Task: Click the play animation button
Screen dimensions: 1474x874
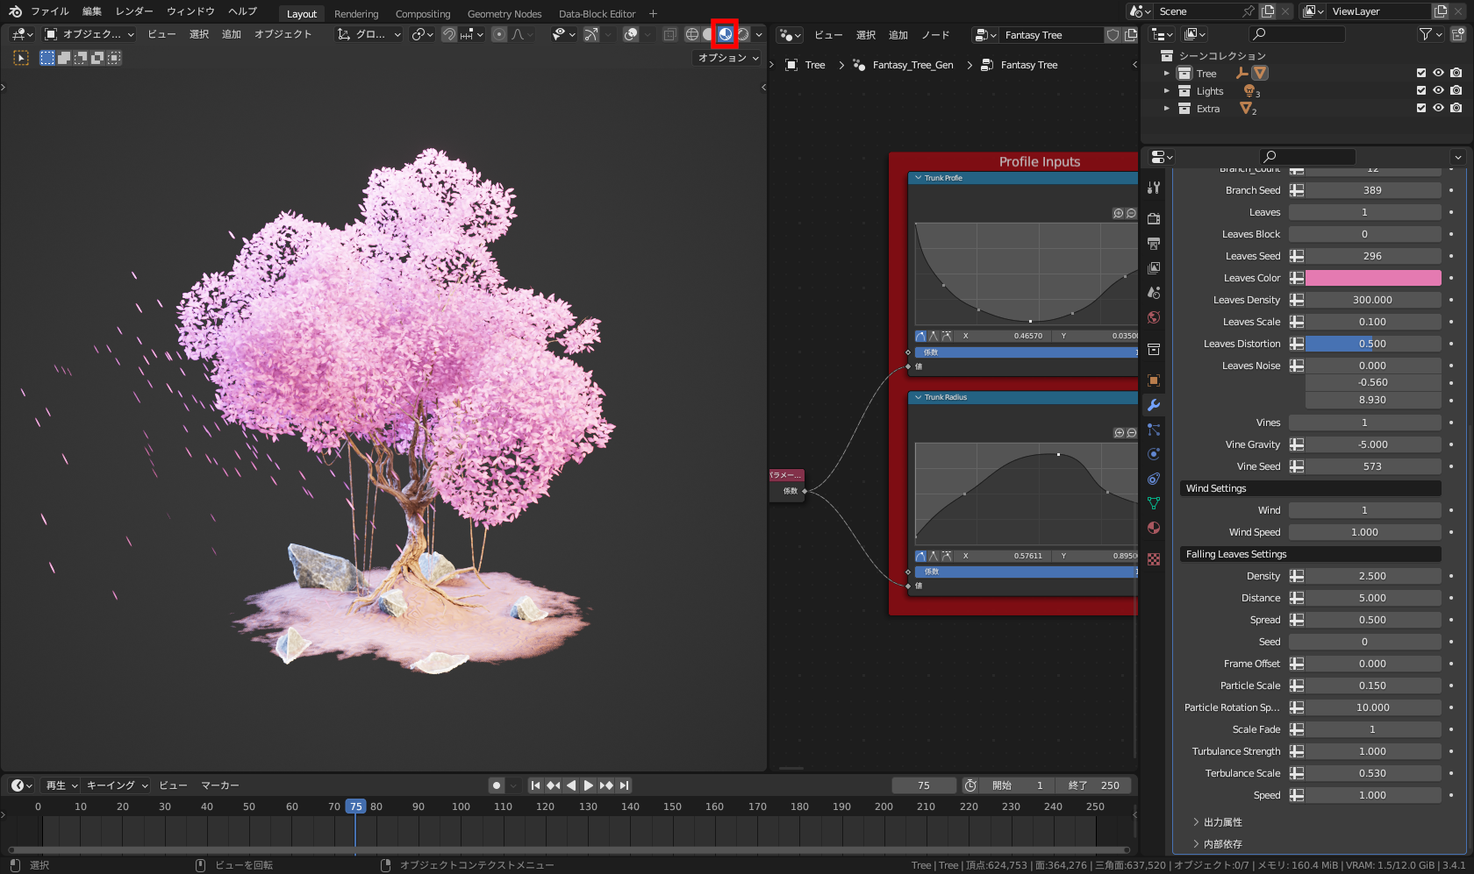Action: pyautogui.click(x=589, y=785)
